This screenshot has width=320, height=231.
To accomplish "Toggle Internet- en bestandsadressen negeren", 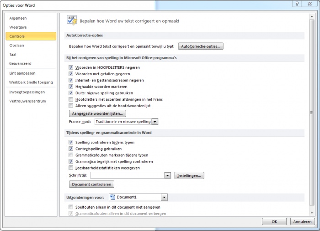I will coord(71,80).
